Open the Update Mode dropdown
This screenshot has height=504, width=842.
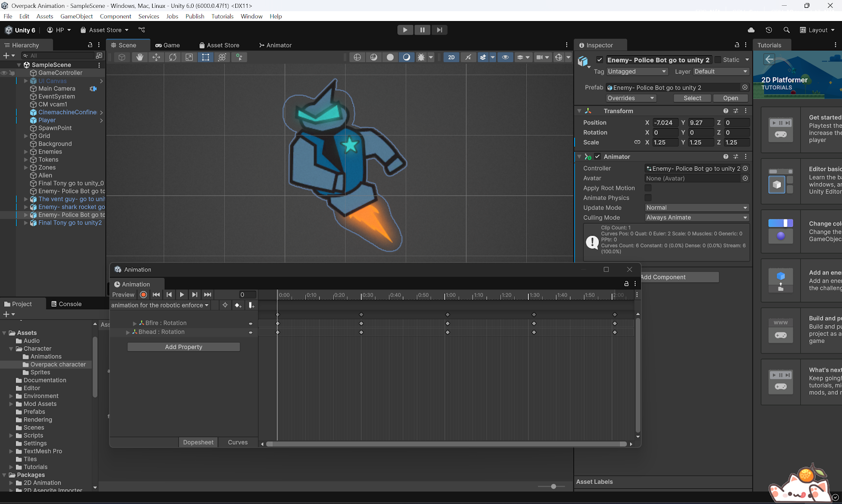[697, 208]
